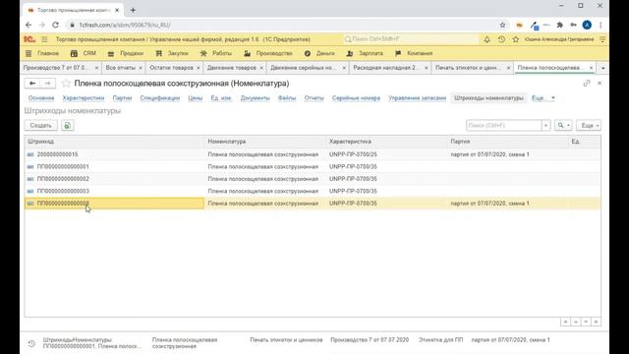Click the notifications bell icon

click(486, 39)
